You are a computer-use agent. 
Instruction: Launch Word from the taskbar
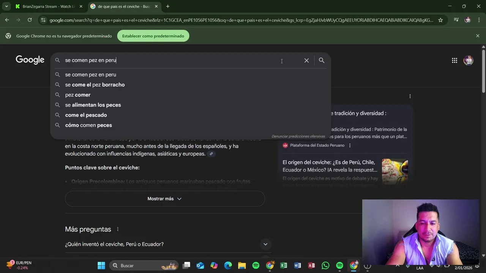[x=297, y=265]
